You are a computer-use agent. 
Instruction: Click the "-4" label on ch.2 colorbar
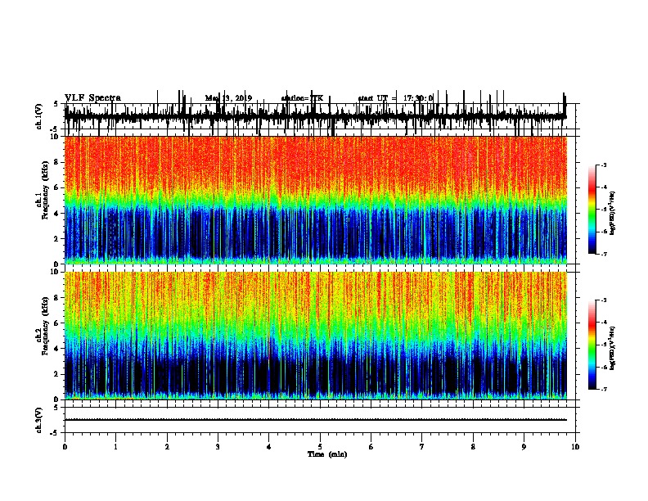pos(604,323)
